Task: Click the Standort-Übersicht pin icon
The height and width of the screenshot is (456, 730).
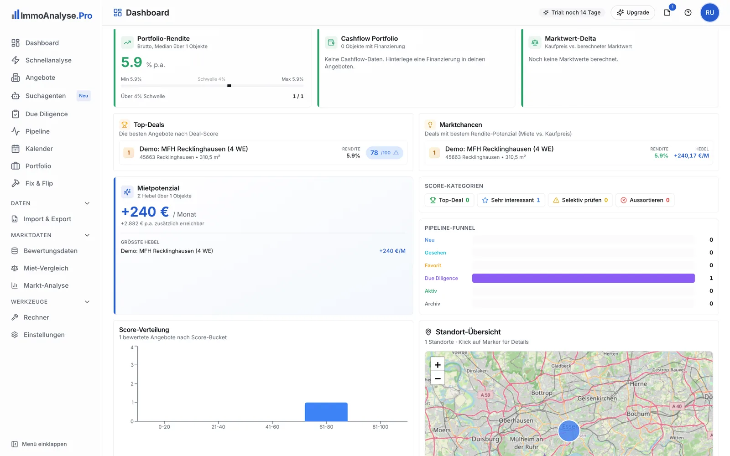Action: tap(428, 332)
